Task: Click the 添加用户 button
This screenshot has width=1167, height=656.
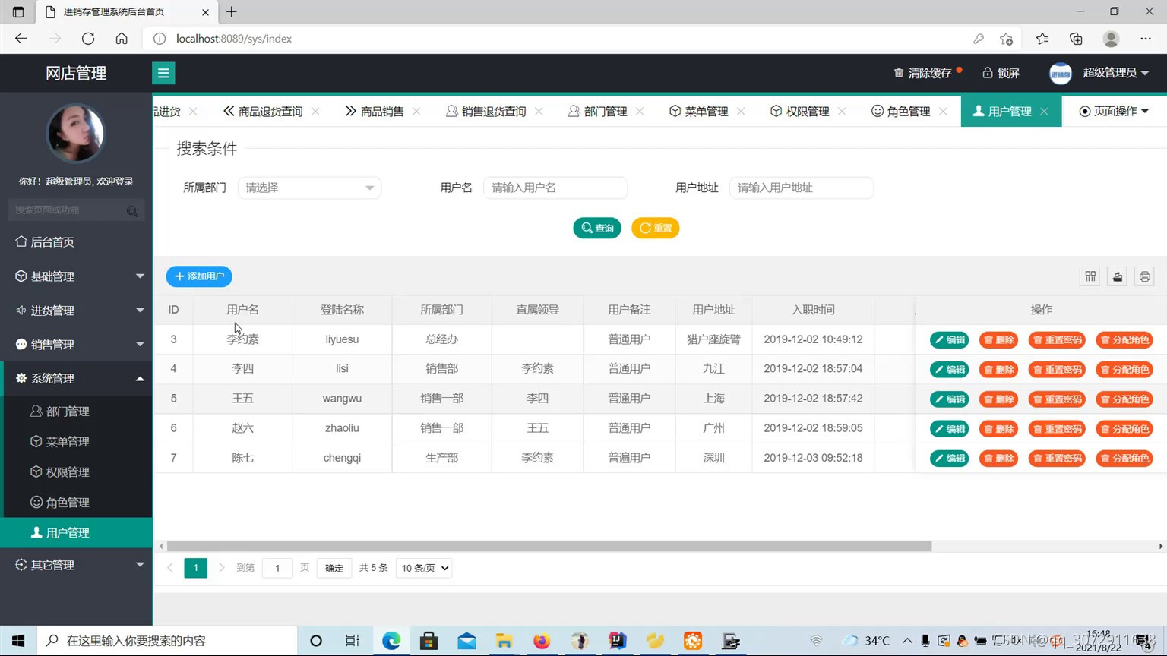Action: [199, 276]
